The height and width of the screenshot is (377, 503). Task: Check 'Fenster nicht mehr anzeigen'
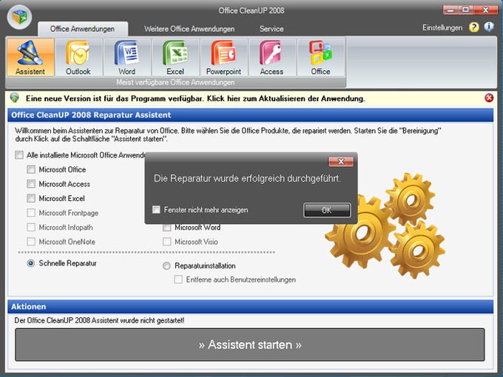156,210
